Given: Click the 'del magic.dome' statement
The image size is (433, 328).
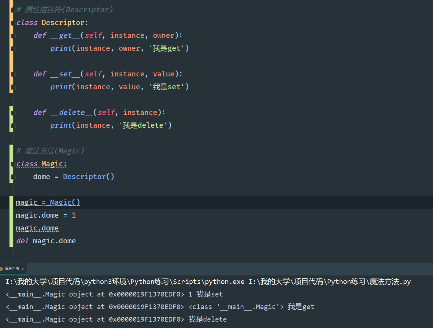Looking at the screenshot, I should pyautogui.click(x=46, y=241).
